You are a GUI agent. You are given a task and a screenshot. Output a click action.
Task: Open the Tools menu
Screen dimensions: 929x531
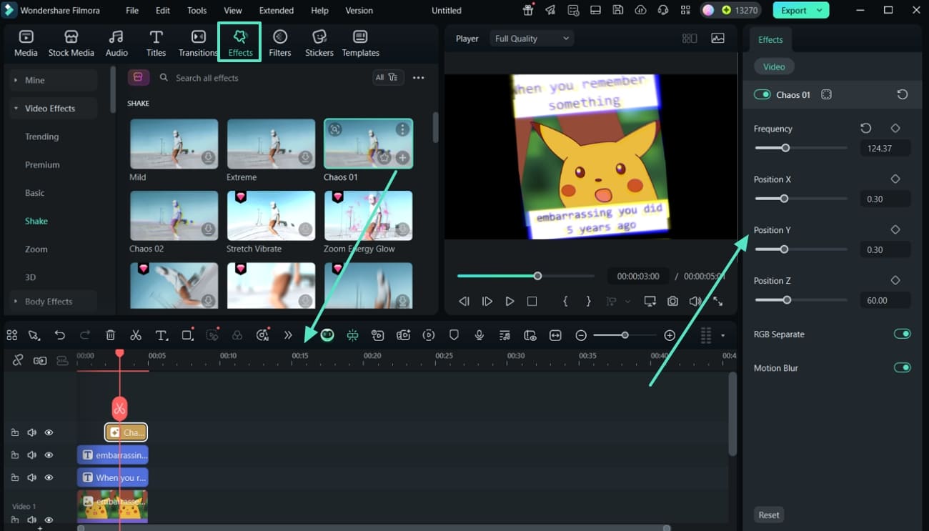(197, 11)
